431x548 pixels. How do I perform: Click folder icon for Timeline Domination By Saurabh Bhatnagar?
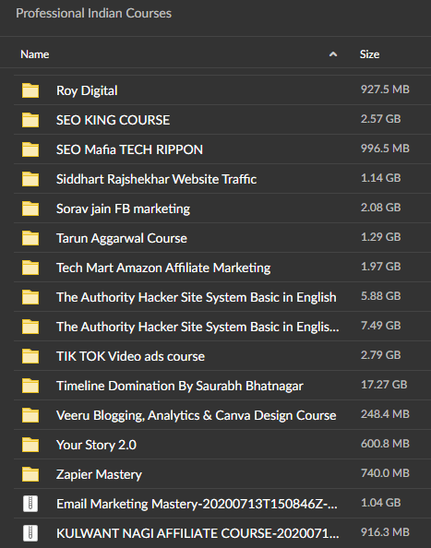coord(30,386)
